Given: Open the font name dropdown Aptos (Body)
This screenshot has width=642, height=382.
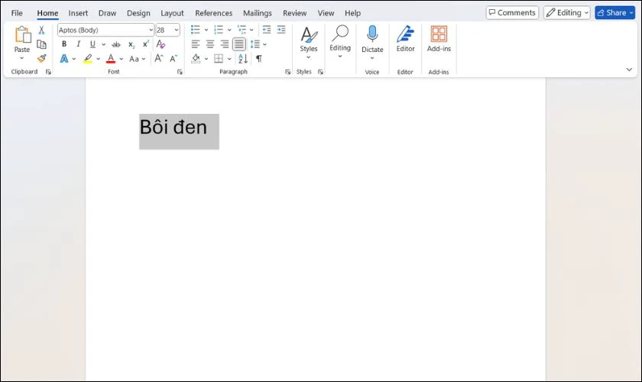Looking at the screenshot, I should click(x=150, y=30).
